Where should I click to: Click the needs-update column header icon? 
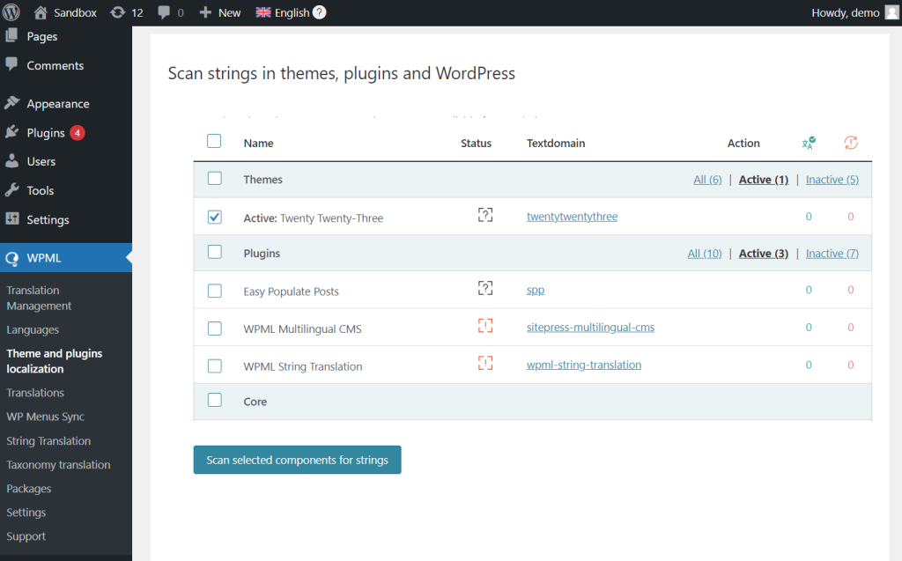(850, 143)
